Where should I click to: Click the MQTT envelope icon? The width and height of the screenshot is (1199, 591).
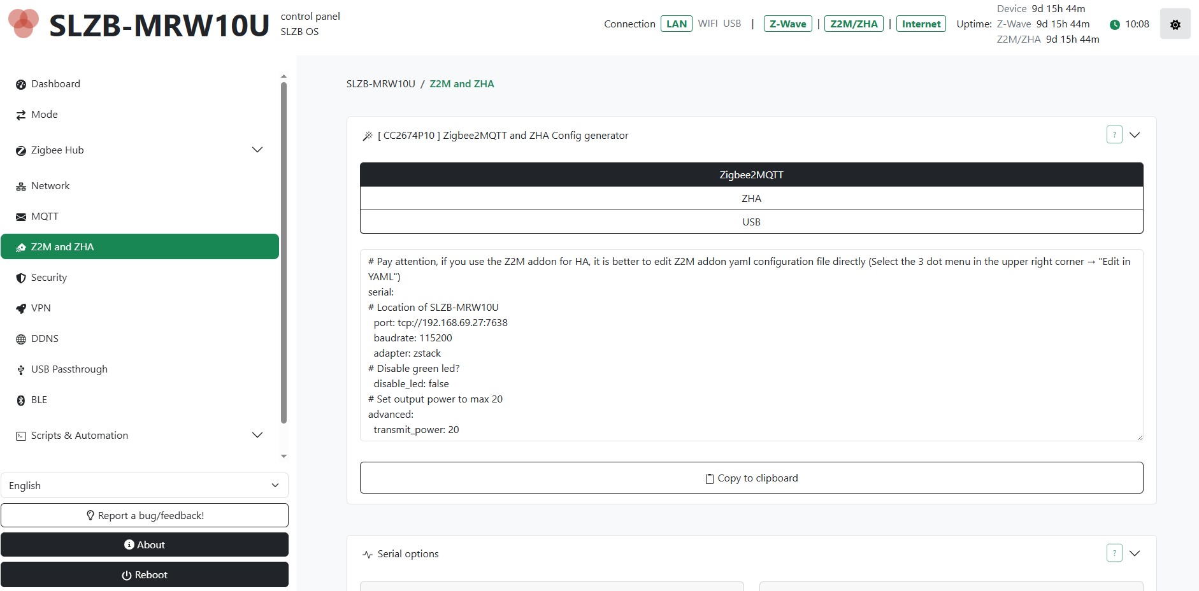pyautogui.click(x=21, y=217)
